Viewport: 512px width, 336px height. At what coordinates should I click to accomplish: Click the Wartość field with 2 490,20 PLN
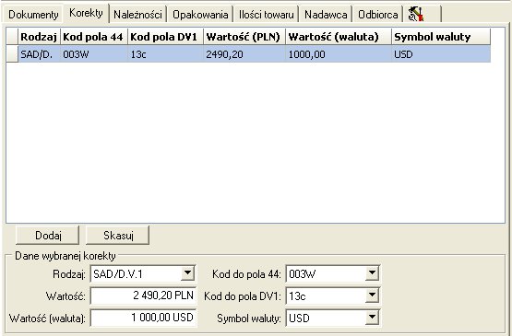[143, 295]
